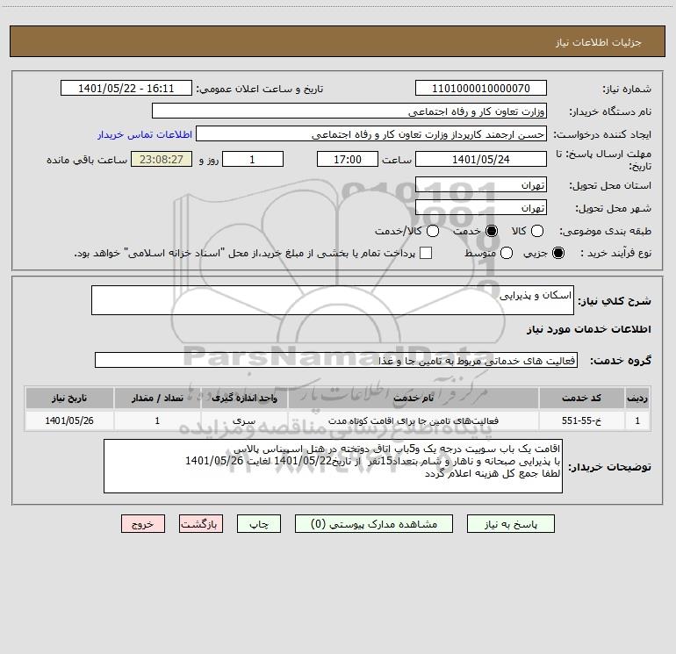Screen dimensions: 676x654
Task: Click the مشاهده مدارک پیوستی (0) button
Action: pyautogui.click(x=374, y=524)
